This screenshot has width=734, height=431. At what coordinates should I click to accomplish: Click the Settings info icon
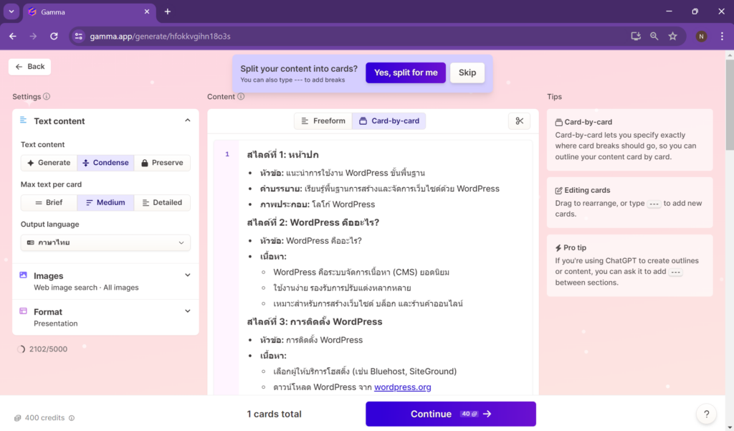coord(47,97)
